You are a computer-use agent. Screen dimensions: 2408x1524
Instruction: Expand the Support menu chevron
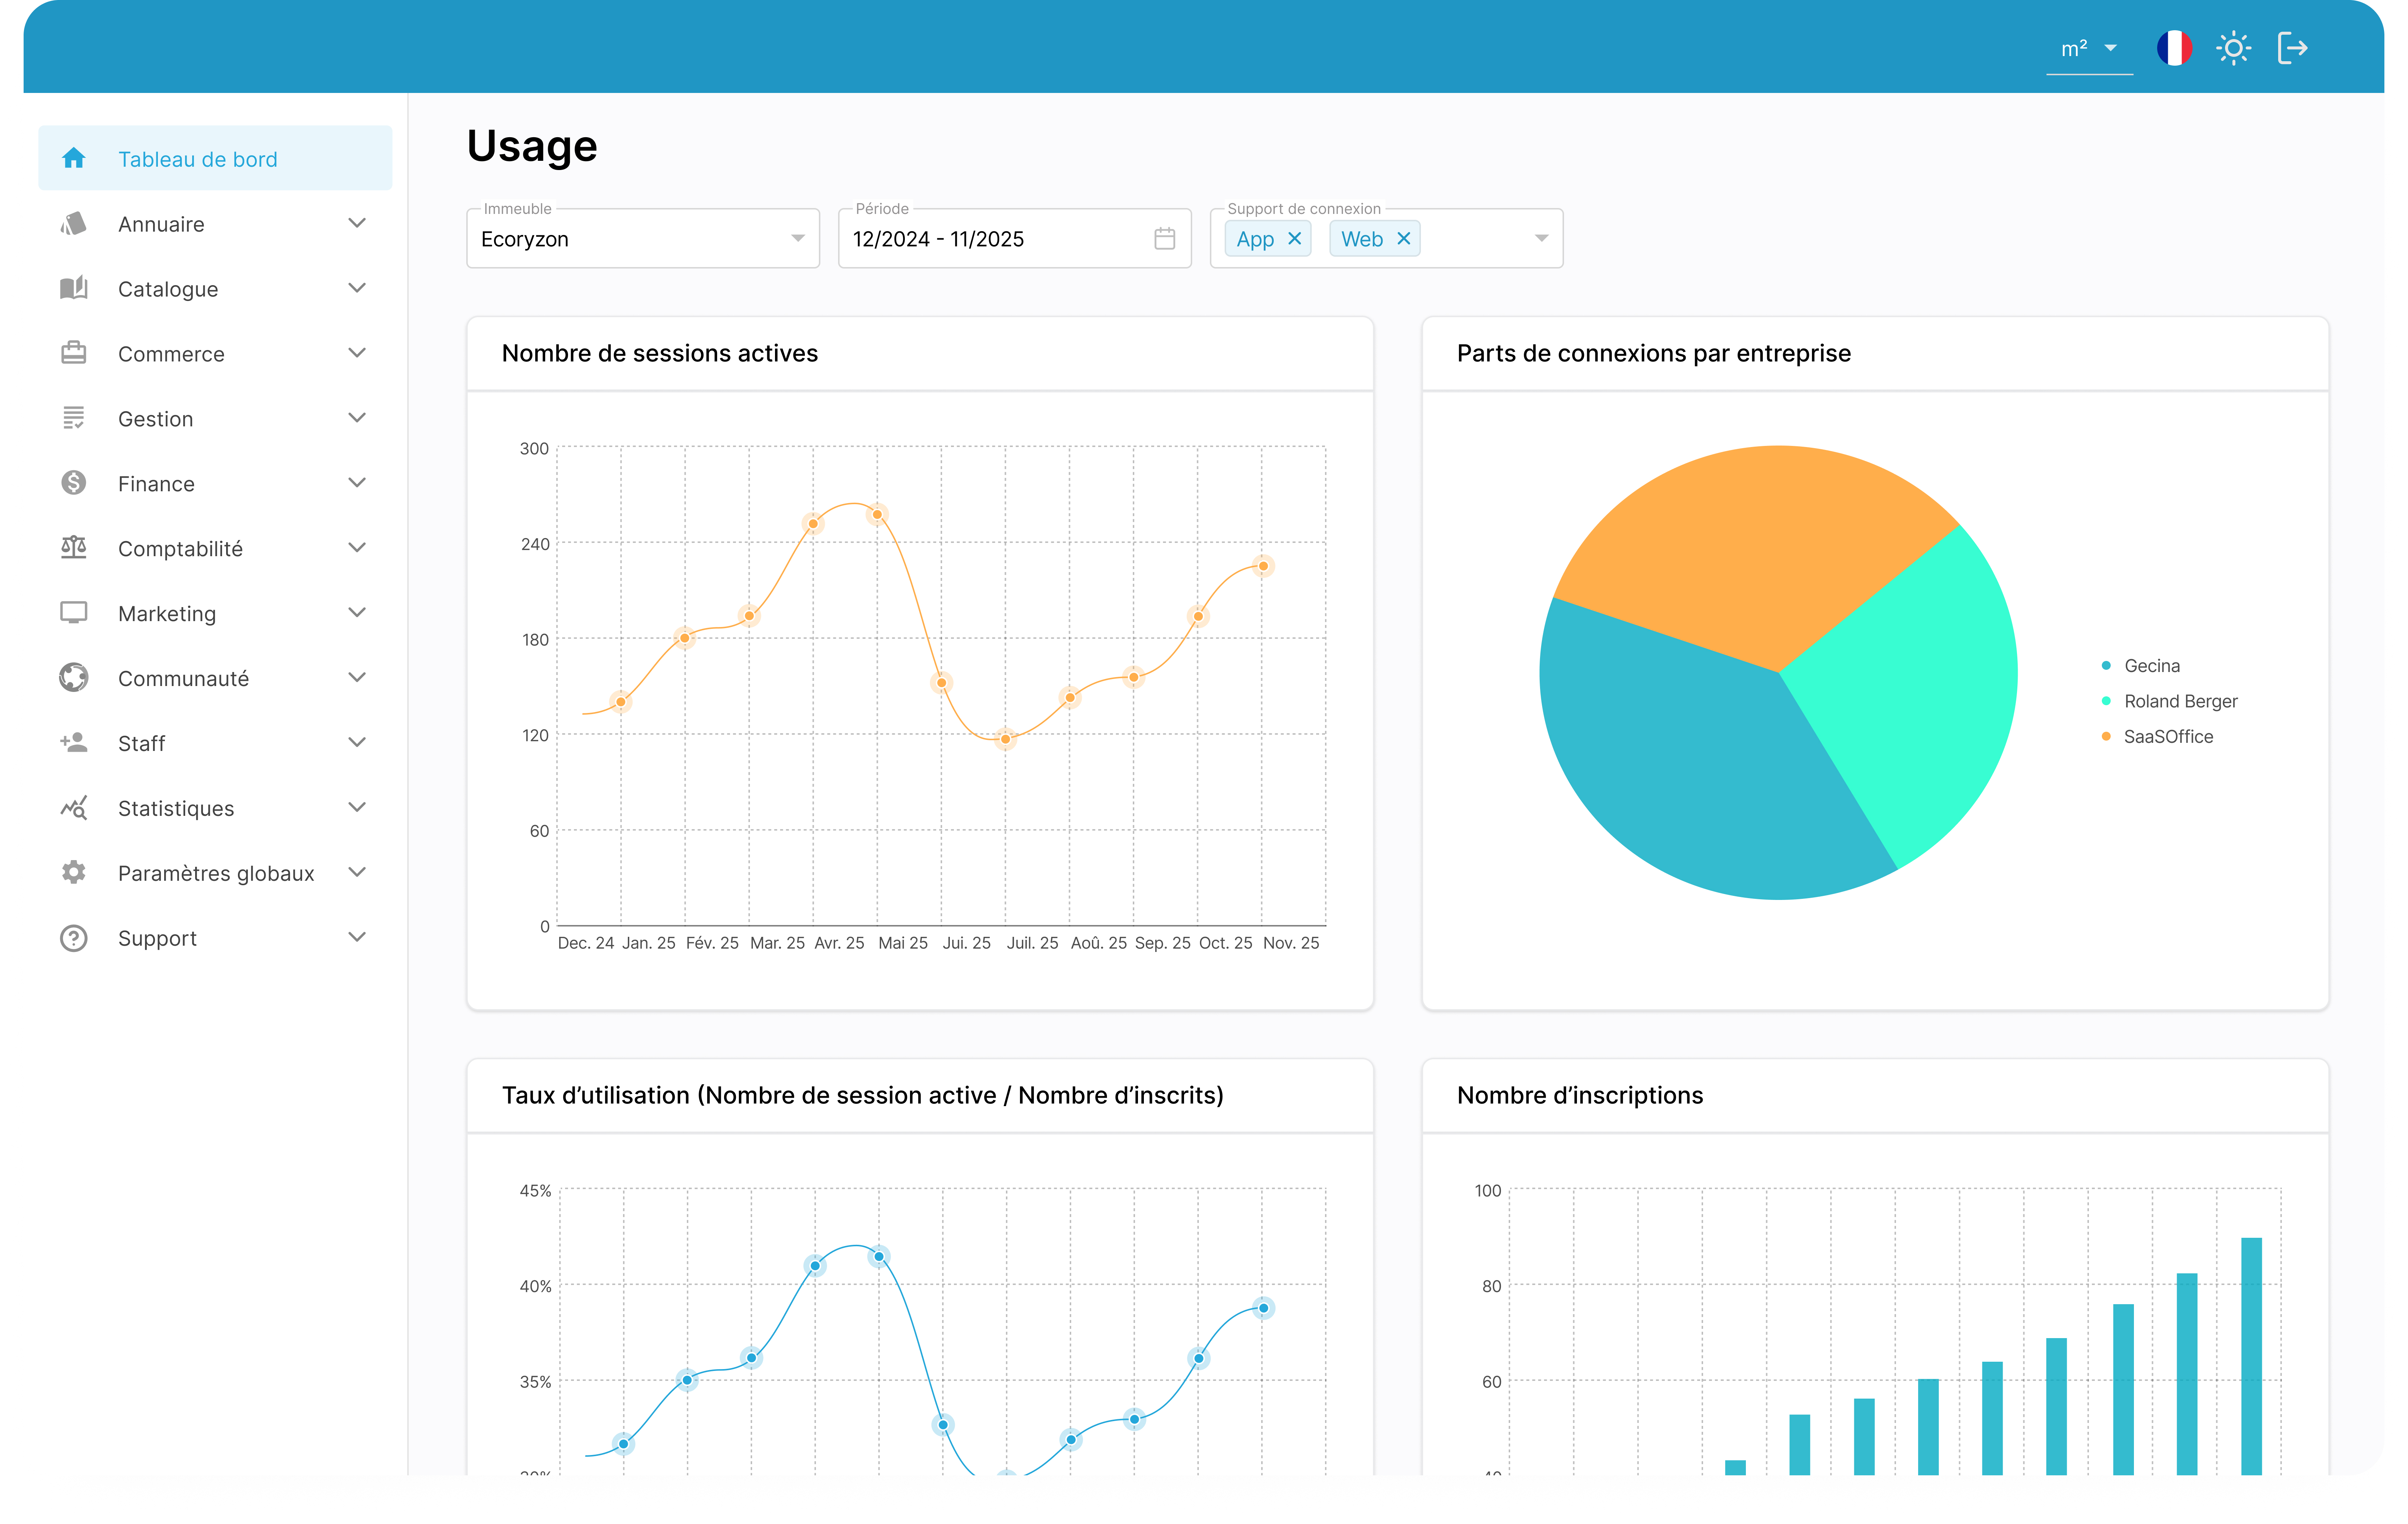point(357,937)
